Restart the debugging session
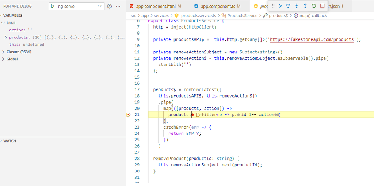374x186 pixels. tap(313, 6)
